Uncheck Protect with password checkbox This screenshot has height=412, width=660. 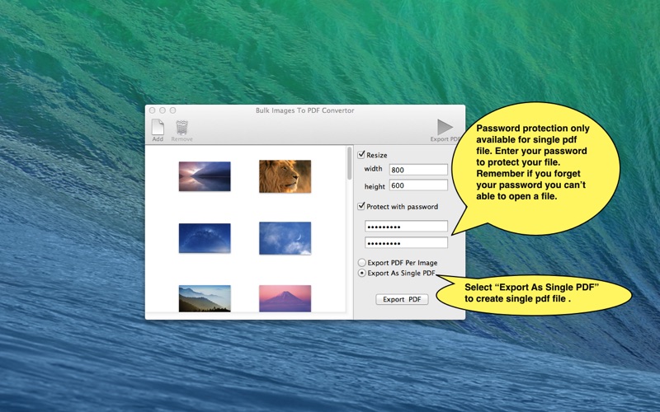tap(361, 206)
